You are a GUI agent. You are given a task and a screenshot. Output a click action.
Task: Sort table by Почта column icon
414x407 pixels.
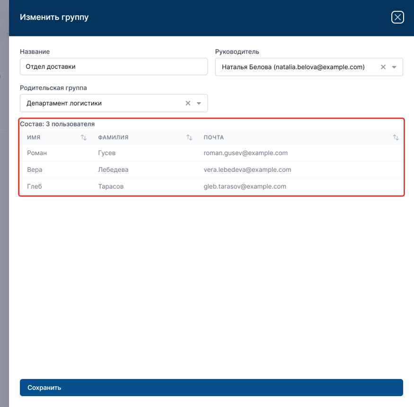[x=396, y=137]
